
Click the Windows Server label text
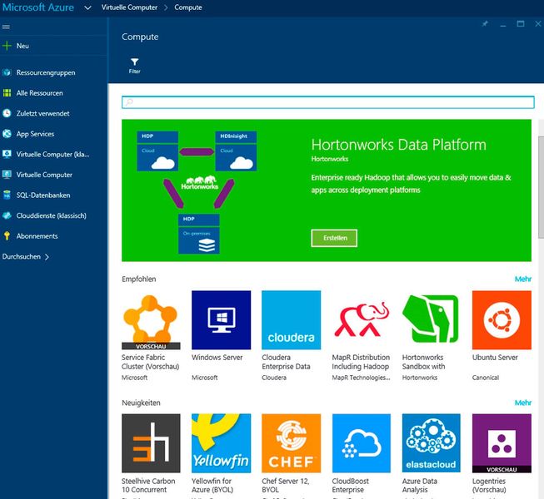(217, 358)
